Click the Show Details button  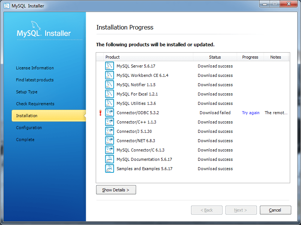coord(116,190)
